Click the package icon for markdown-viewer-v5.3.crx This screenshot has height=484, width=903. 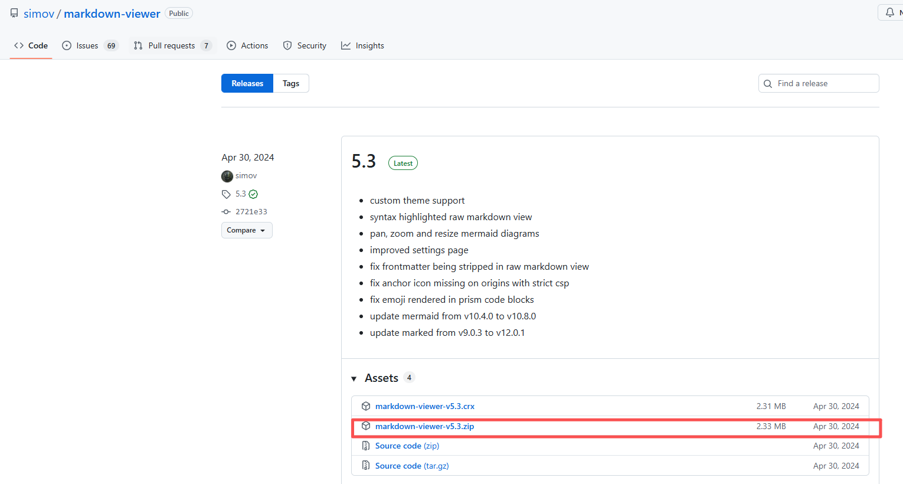point(366,406)
